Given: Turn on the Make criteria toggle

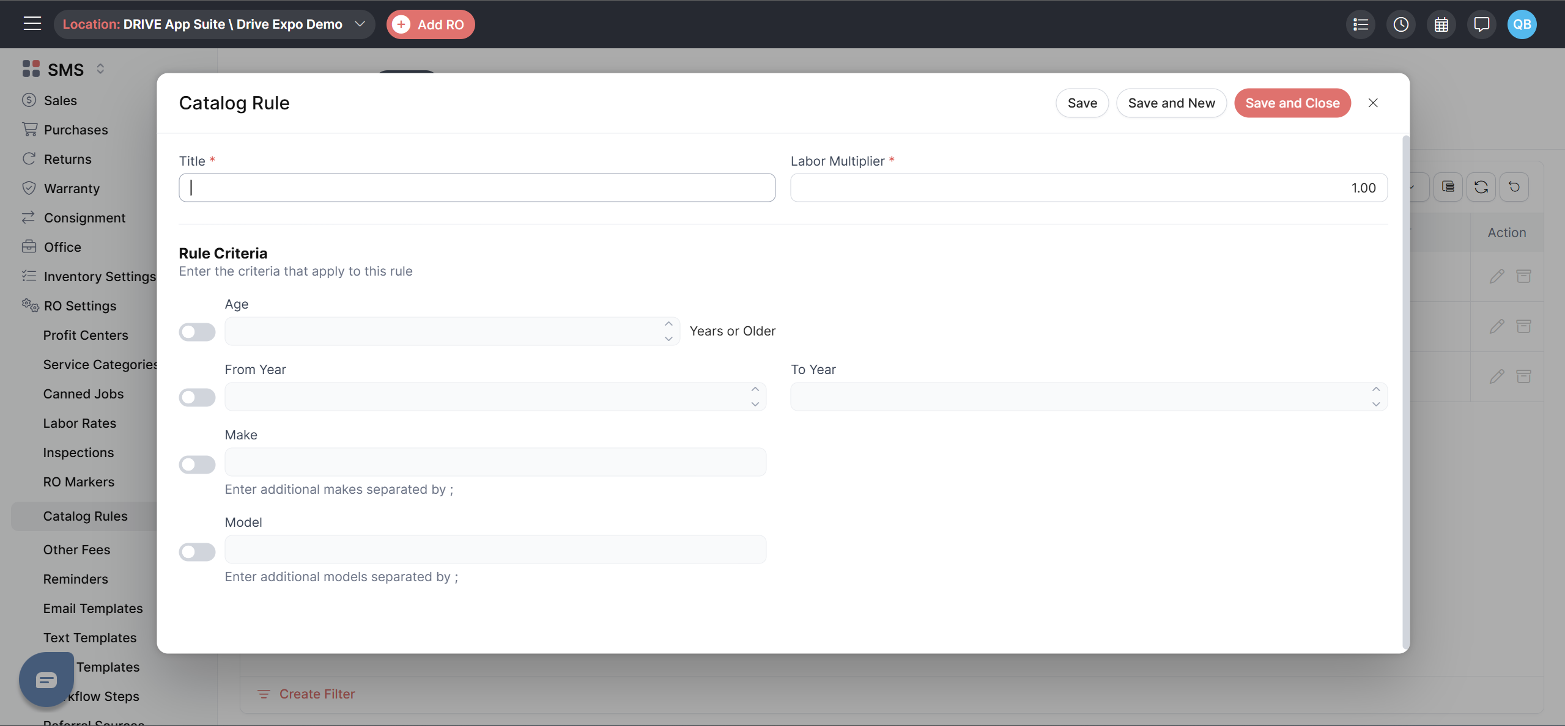Looking at the screenshot, I should [x=197, y=464].
